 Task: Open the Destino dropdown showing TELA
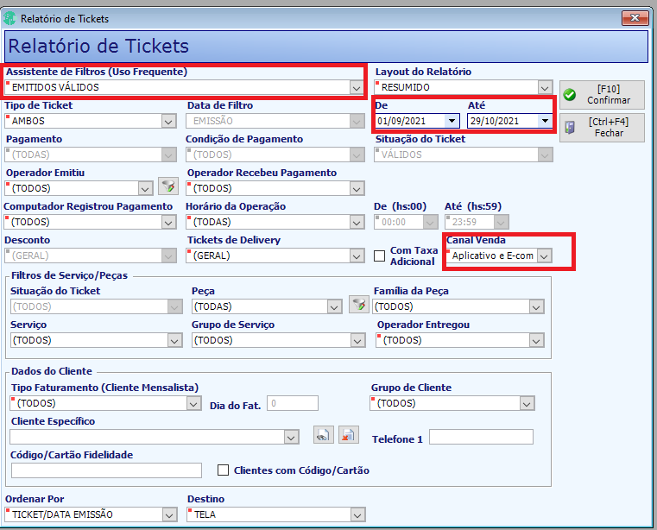[357, 514]
